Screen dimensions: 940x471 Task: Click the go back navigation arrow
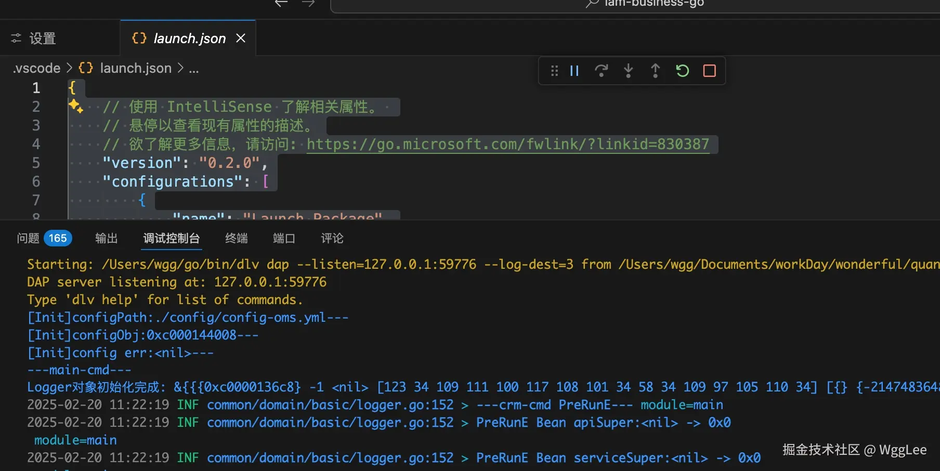tap(281, 4)
